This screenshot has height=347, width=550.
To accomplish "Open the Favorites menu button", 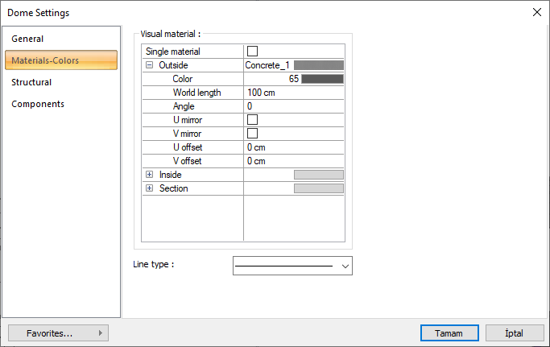I will point(58,333).
